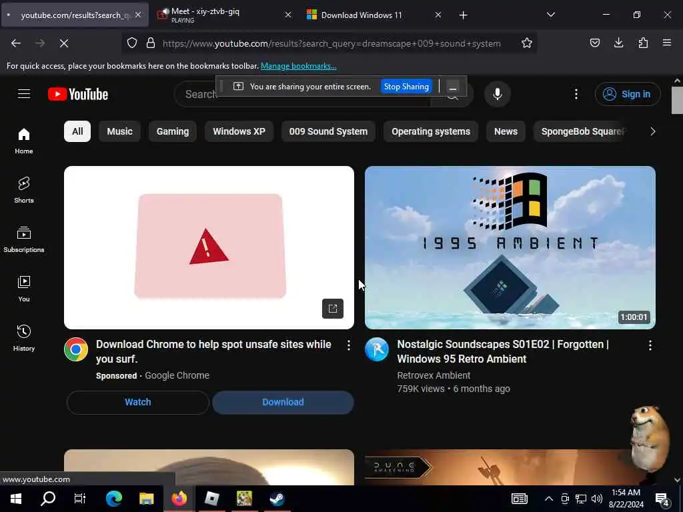683x512 pixels.
Task: Select the Gaming filter chip
Action: (x=173, y=131)
